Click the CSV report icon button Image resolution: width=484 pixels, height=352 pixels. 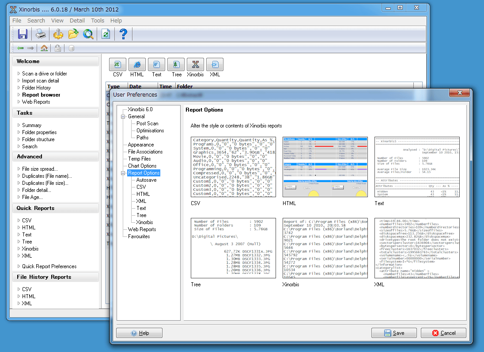pos(117,64)
